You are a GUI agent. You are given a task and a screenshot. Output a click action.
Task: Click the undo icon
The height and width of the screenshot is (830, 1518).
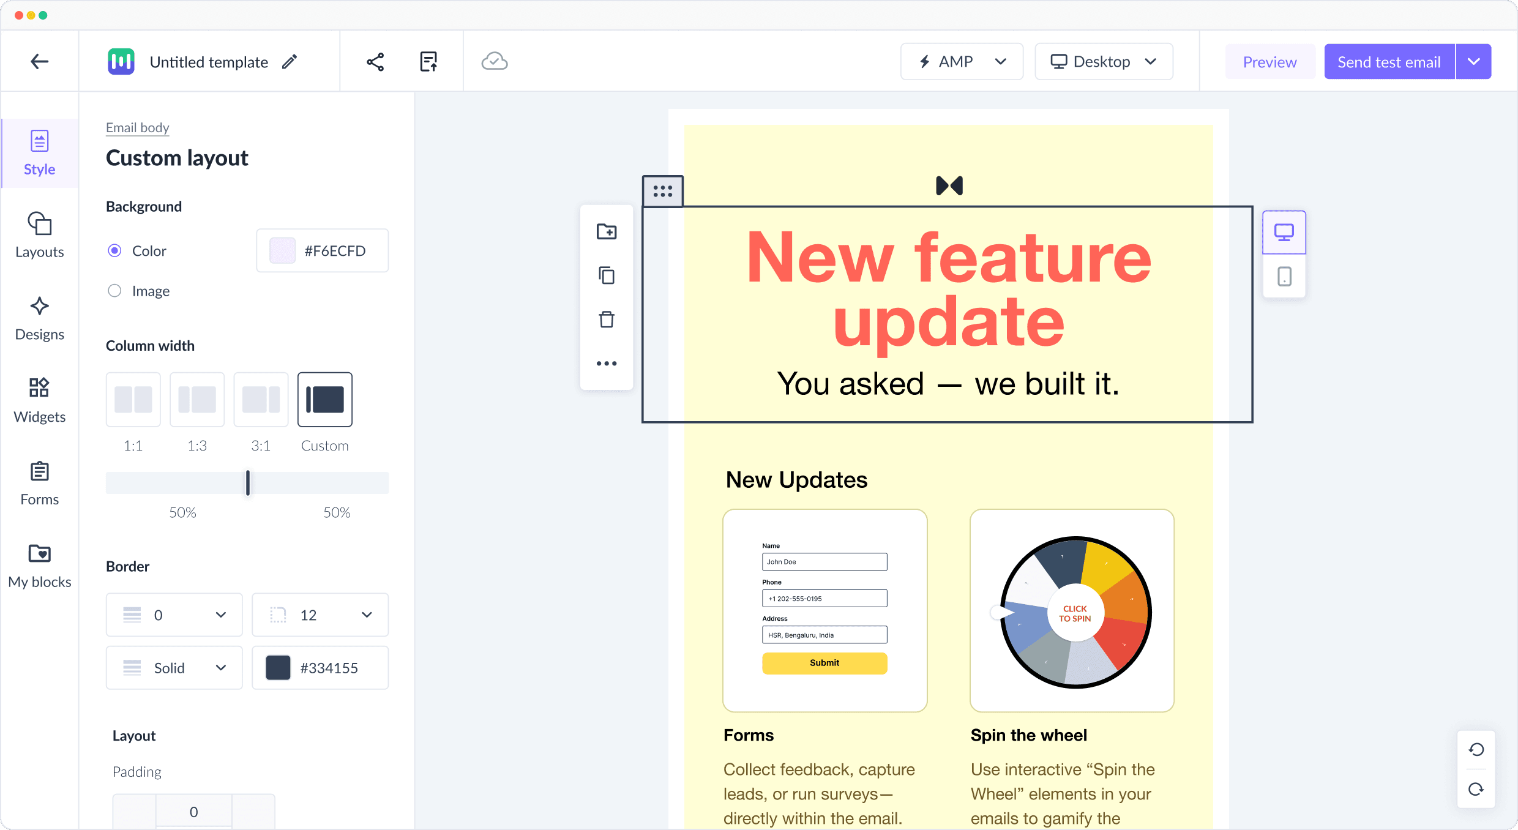[x=1476, y=750]
